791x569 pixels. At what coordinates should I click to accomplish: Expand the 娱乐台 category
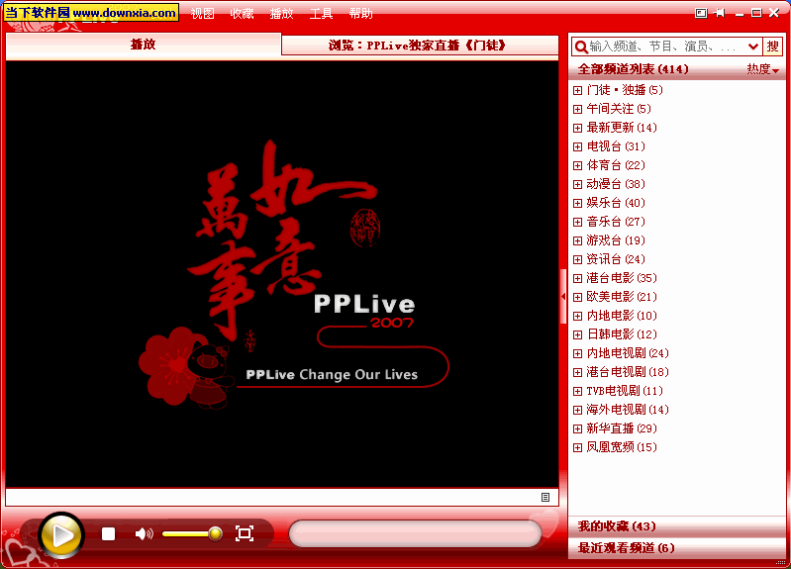[577, 203]
